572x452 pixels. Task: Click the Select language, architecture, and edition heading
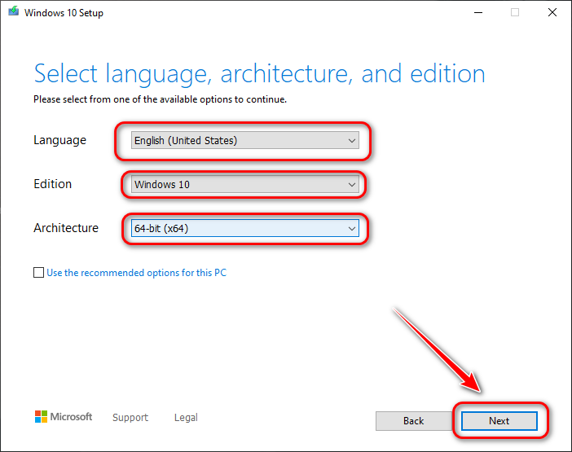pyautogui.click(x=259, y=74)
